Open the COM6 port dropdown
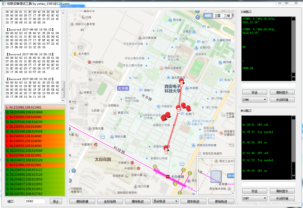The image size is (303, 208). pos(255,100)
